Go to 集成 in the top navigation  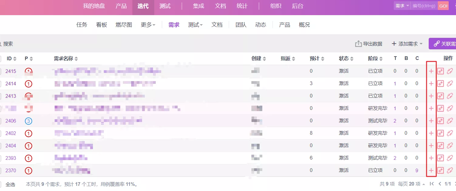[199, 6]
